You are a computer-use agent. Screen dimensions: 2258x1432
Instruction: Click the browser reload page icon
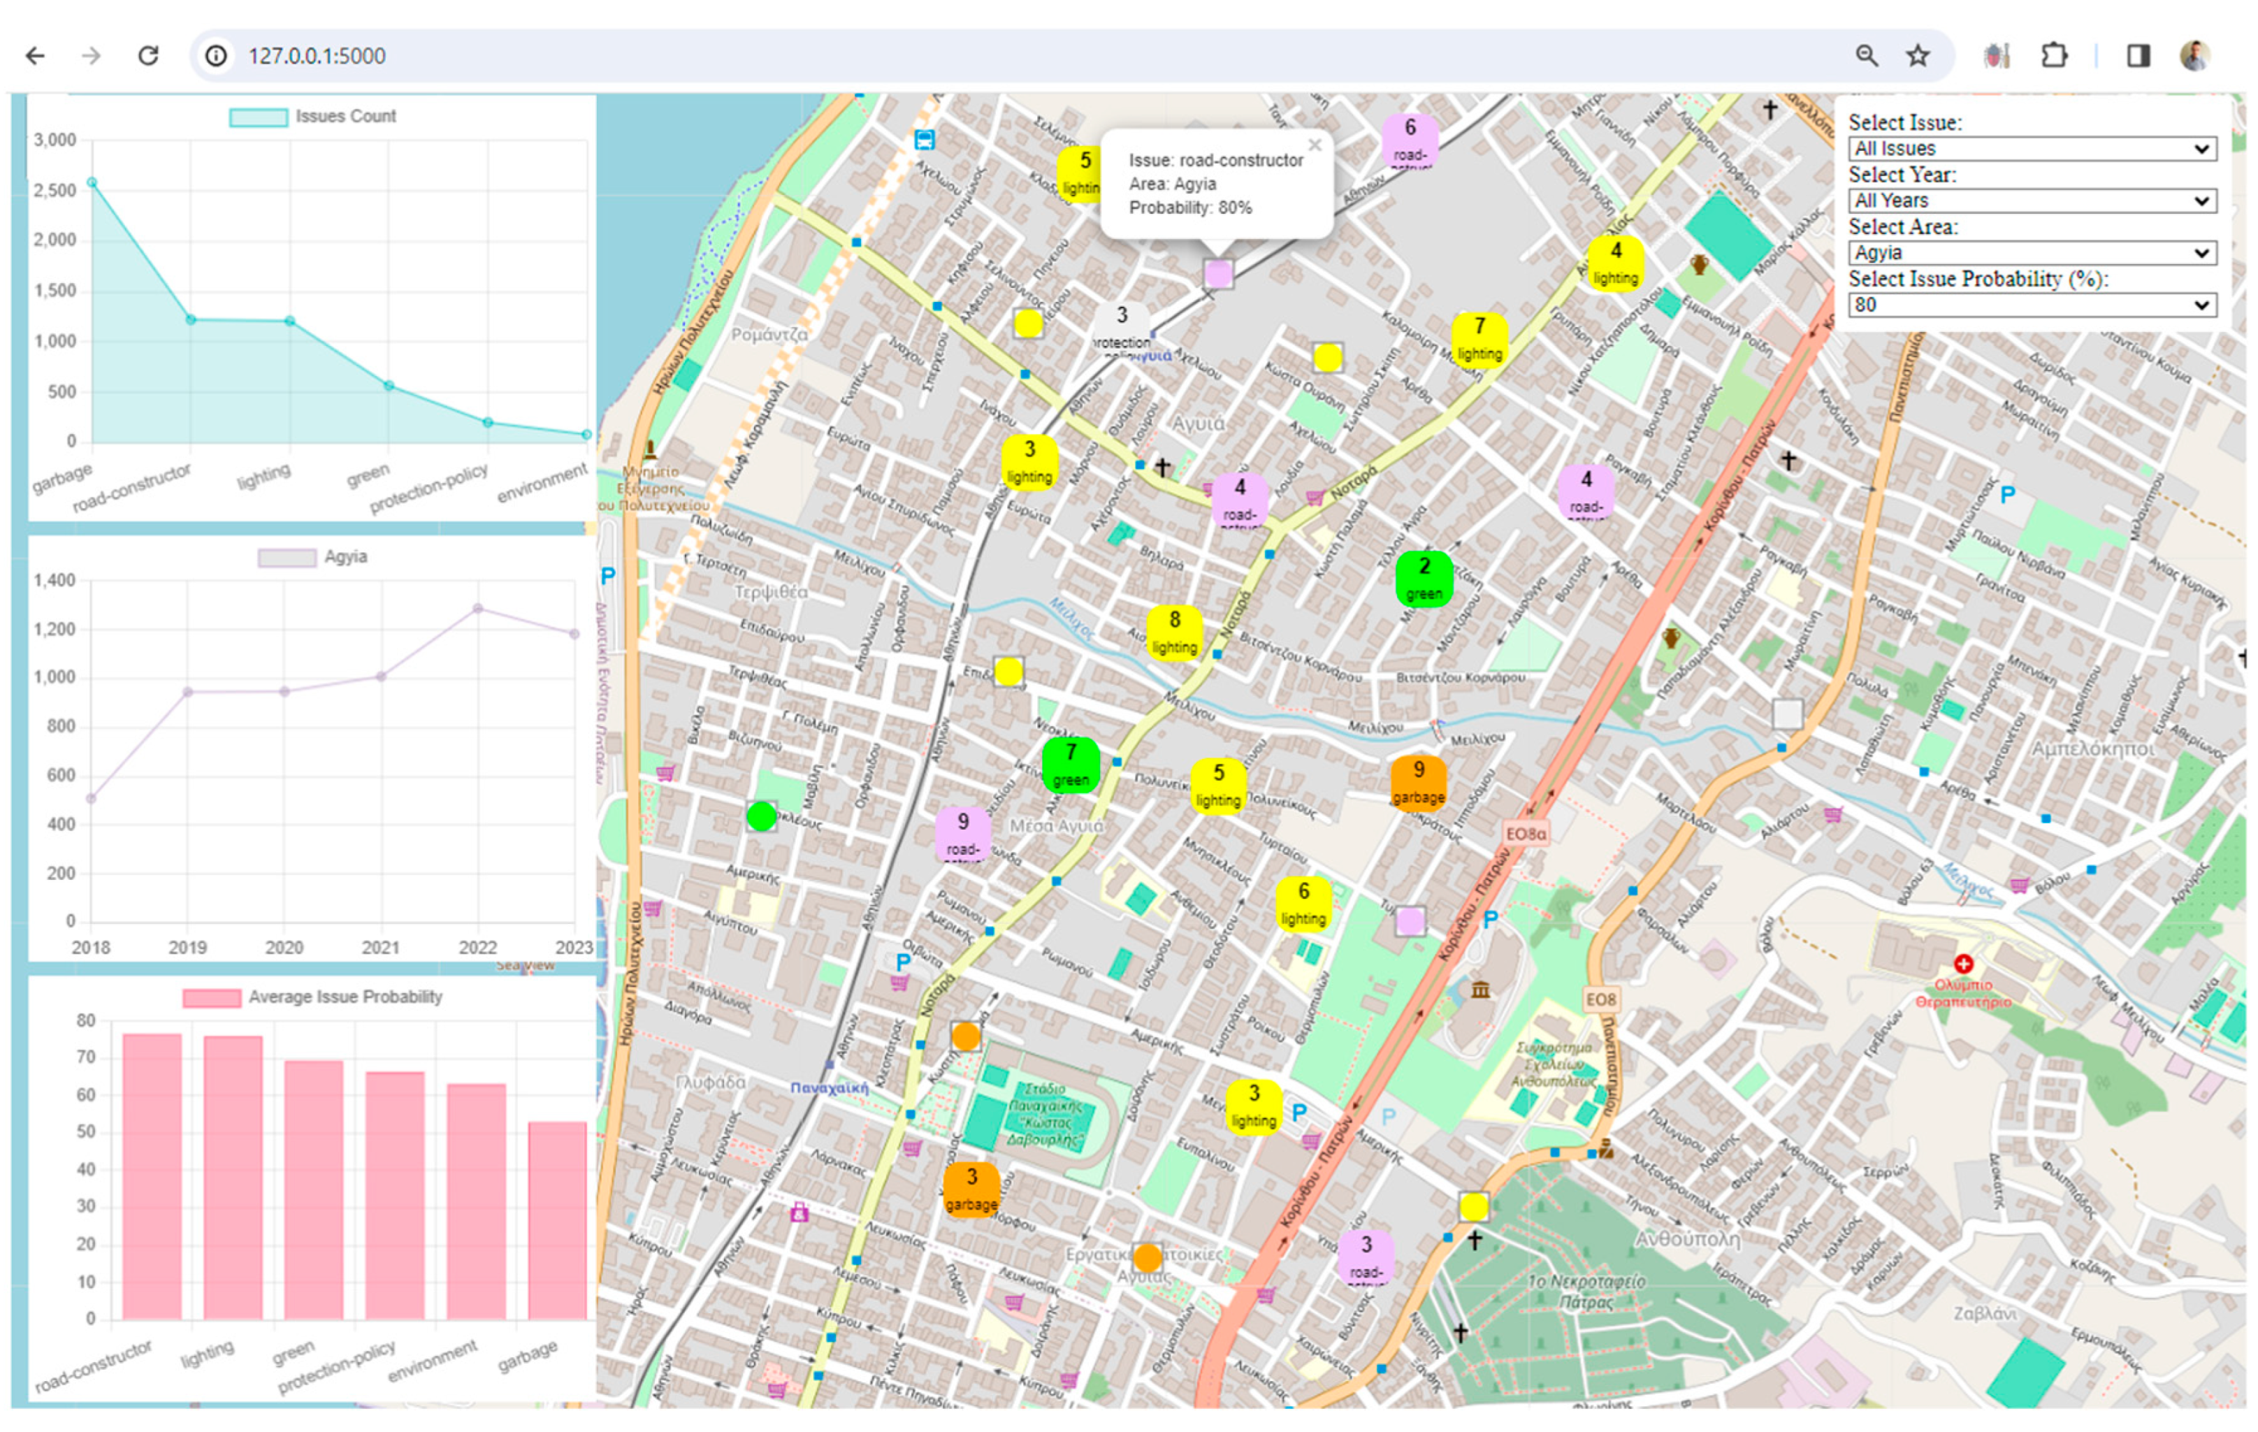(148, 57)
